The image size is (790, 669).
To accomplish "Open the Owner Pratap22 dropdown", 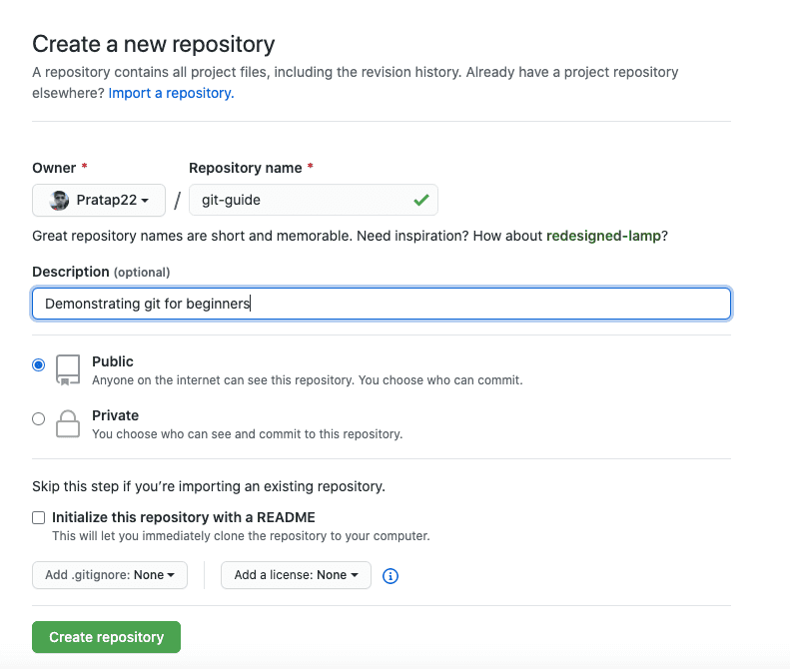I will (99, 200).
